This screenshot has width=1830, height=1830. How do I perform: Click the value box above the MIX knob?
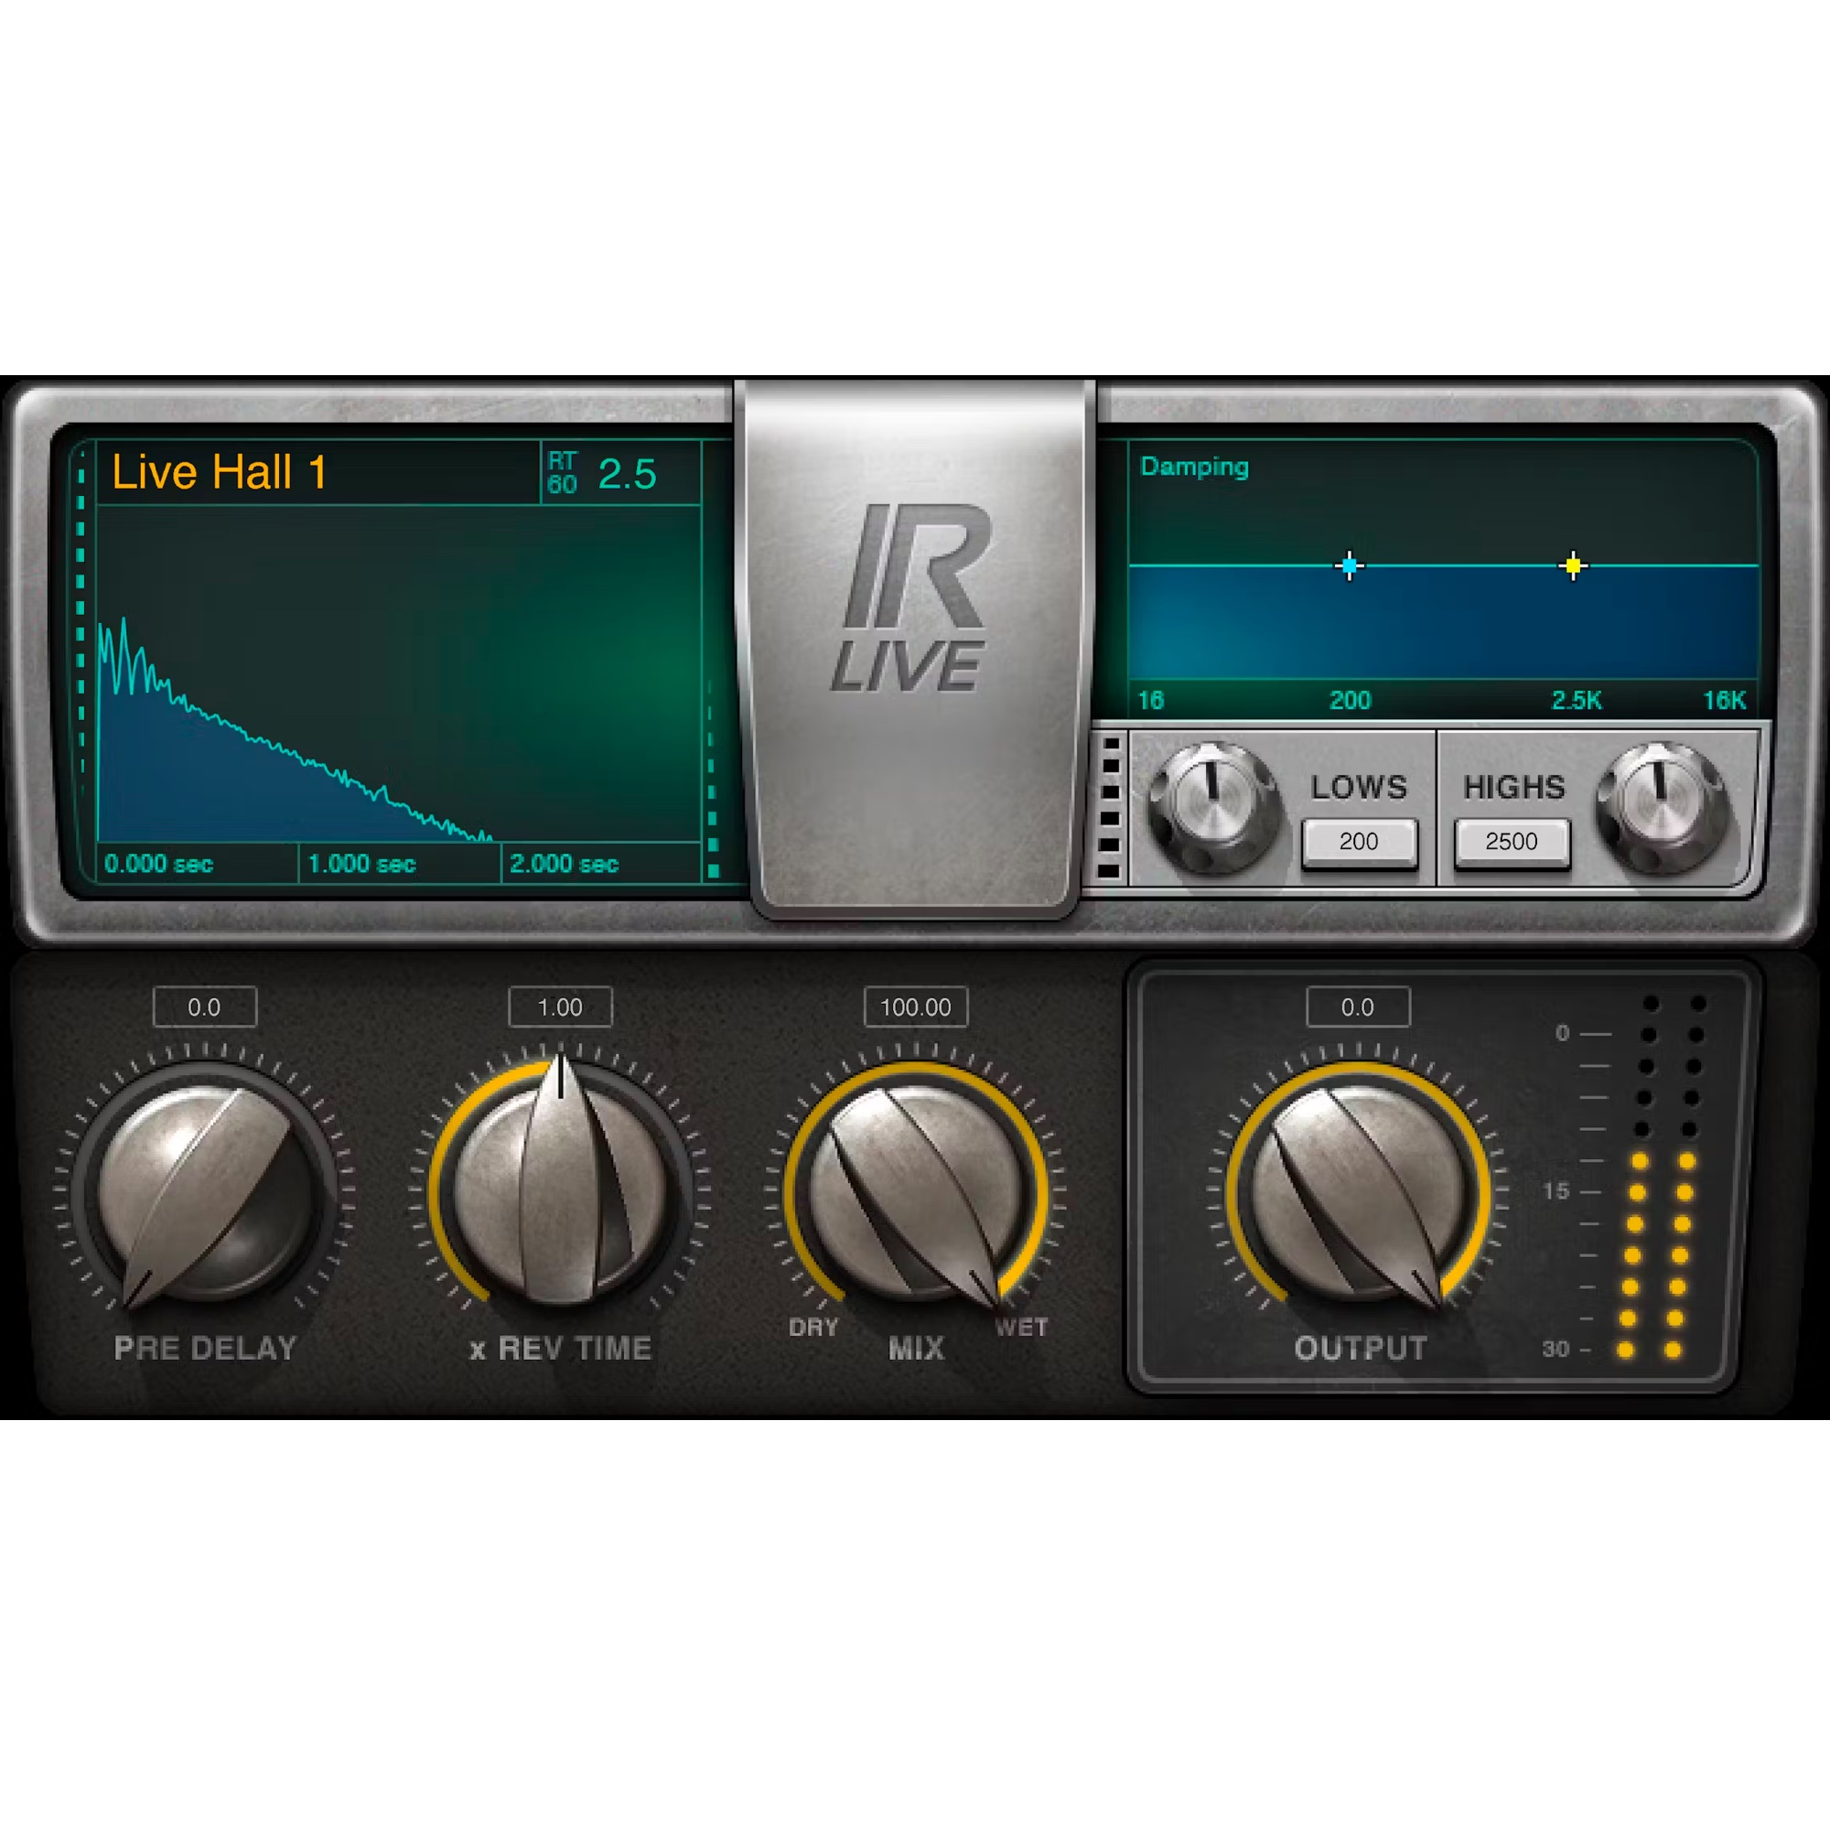(915, 1006)
